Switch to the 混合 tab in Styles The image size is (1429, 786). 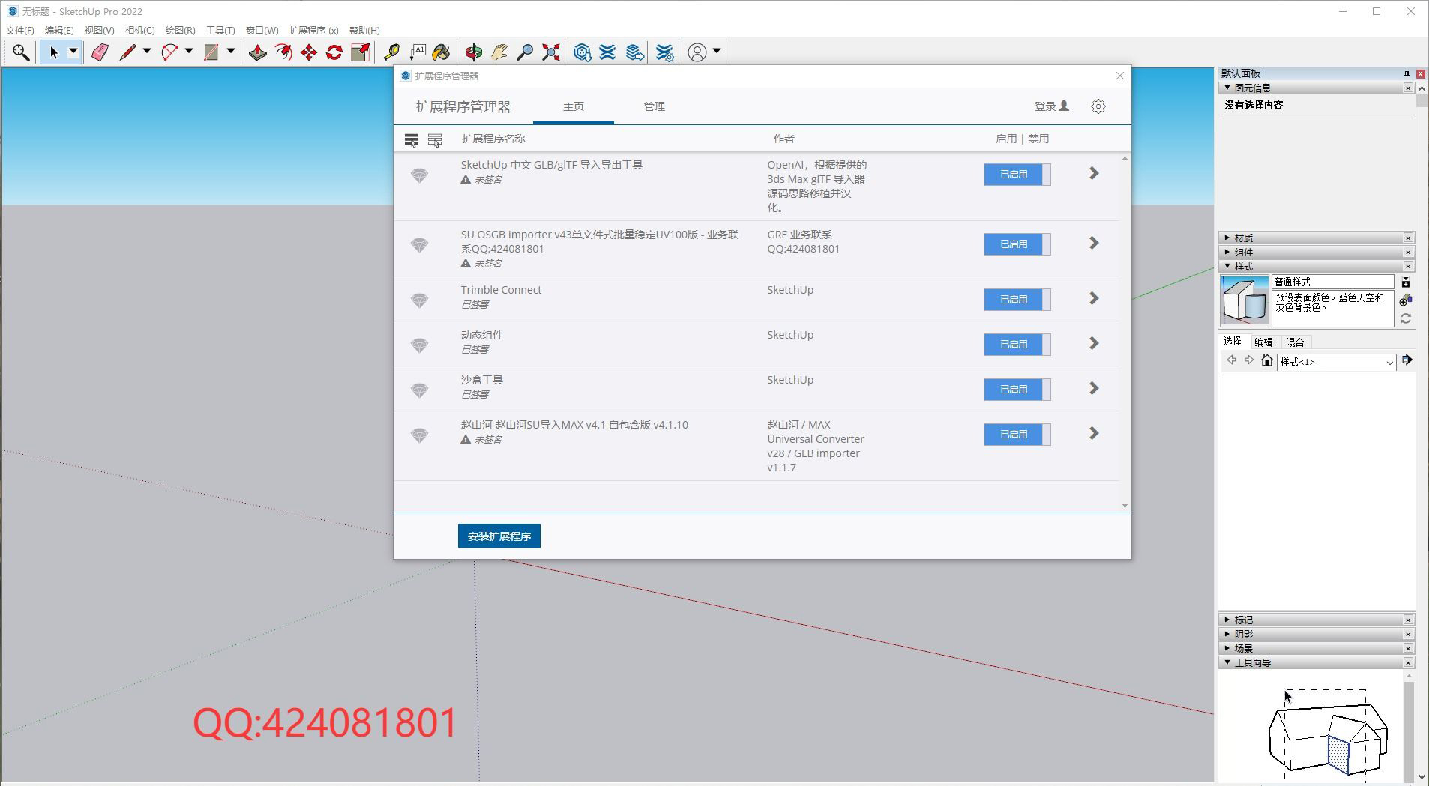click(1296, 342)
